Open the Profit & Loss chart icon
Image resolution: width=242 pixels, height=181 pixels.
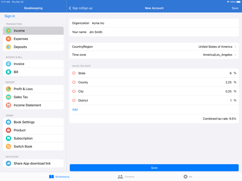[9, 89]
